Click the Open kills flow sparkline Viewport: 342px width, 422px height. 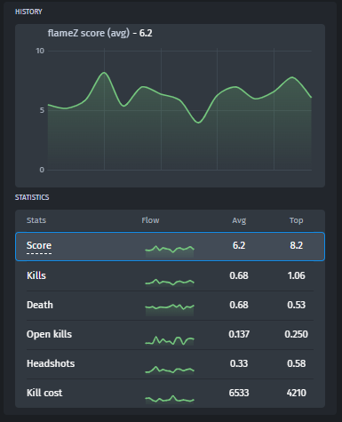point(170,340)
